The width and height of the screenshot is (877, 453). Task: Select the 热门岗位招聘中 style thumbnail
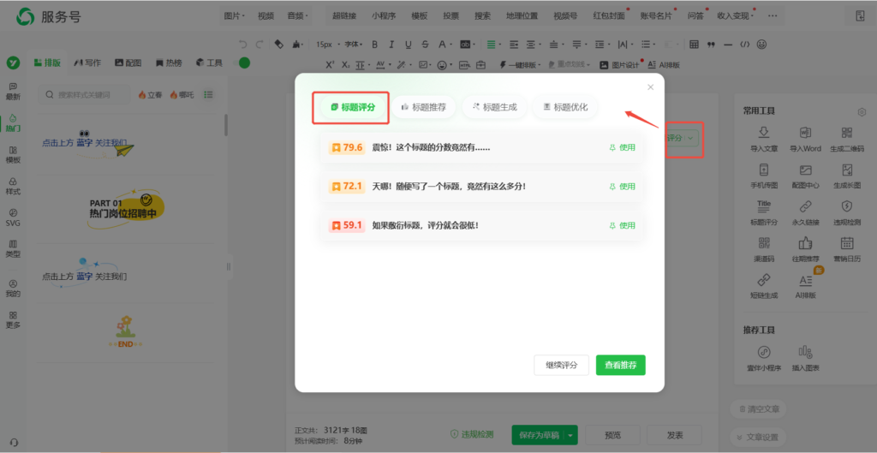coord(127,209)
